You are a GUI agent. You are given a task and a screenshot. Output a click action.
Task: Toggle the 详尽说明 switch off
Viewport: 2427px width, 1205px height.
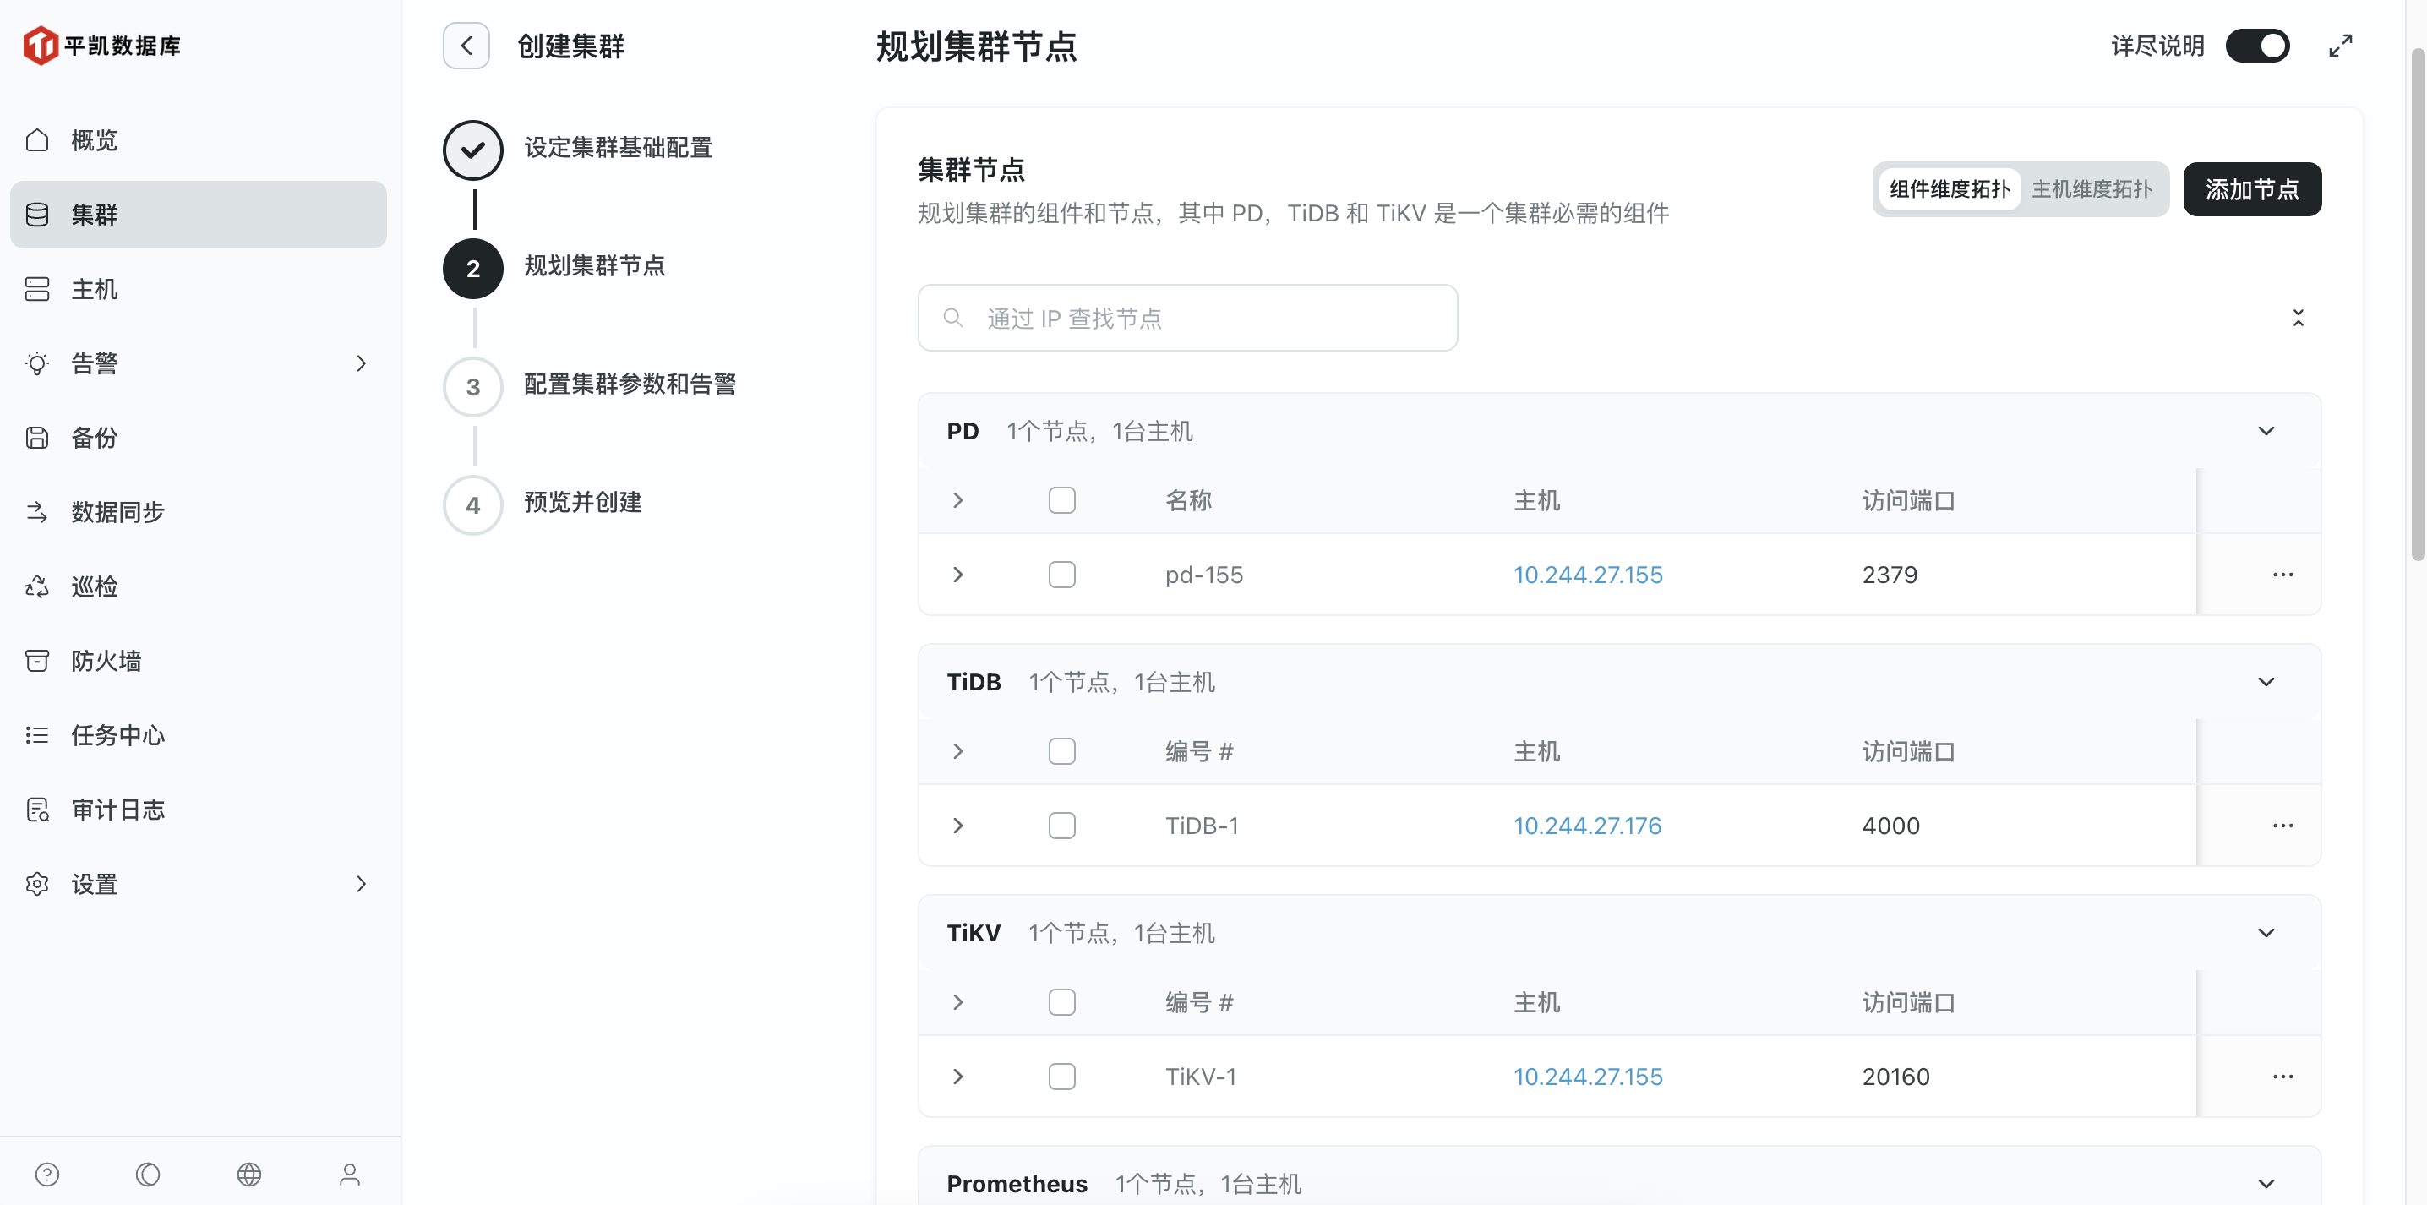coord(2256,46)
